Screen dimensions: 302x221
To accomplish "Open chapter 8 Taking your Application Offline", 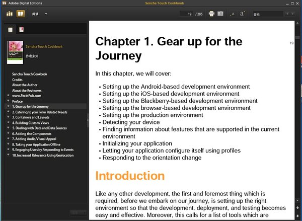I will click(38, 145).
